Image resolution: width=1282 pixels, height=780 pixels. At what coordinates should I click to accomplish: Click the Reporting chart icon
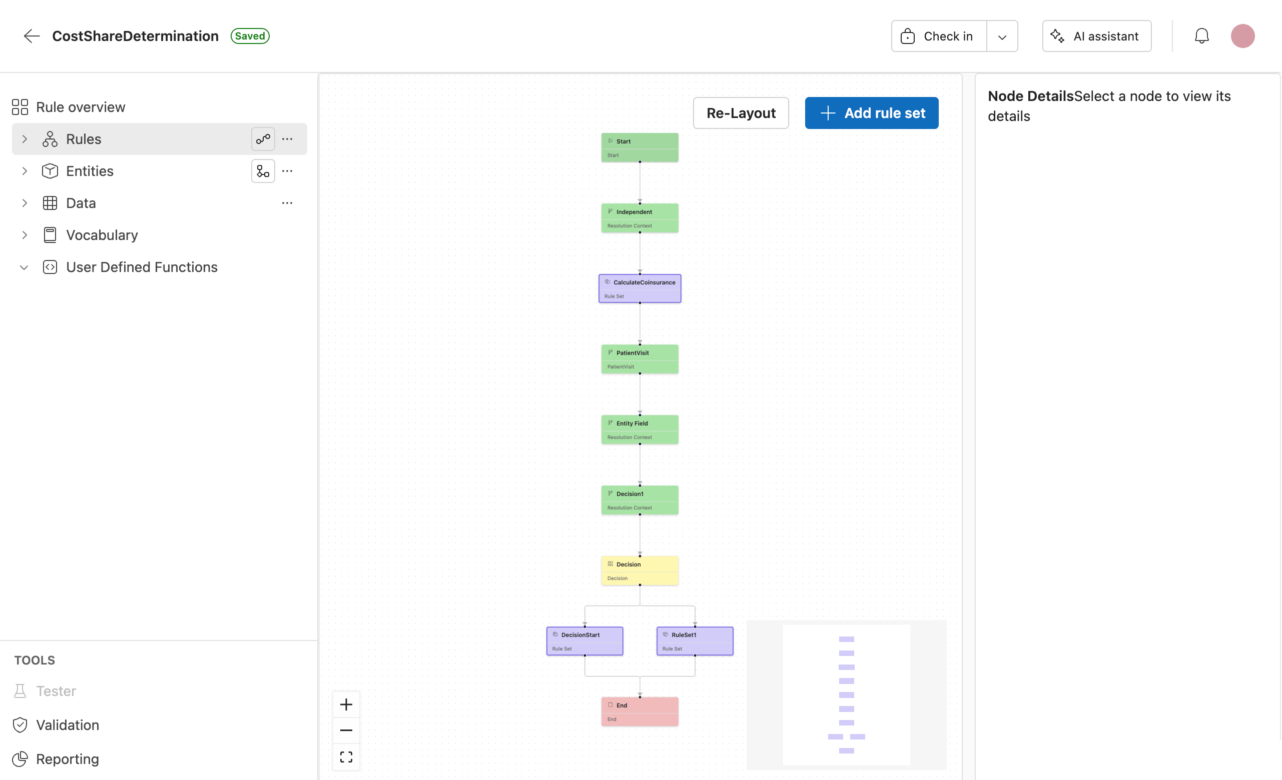(20, 758)
